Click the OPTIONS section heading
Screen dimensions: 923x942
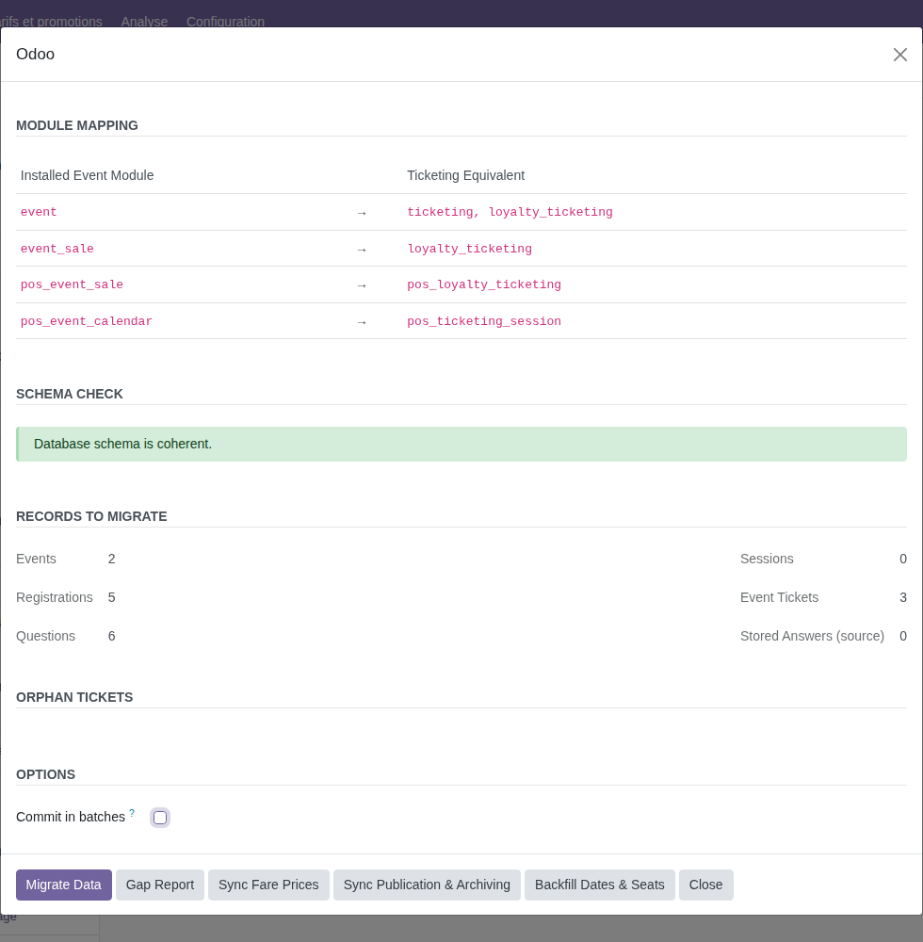(45, 775)
